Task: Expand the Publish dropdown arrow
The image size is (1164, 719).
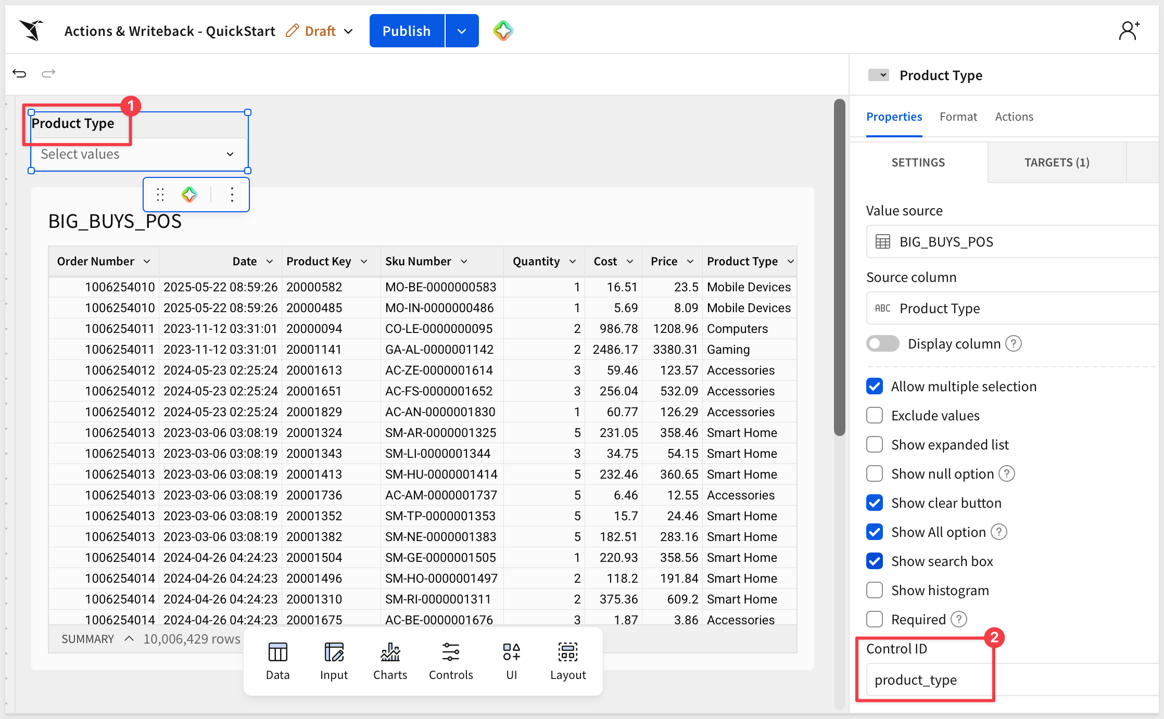Action: [462, 31]
